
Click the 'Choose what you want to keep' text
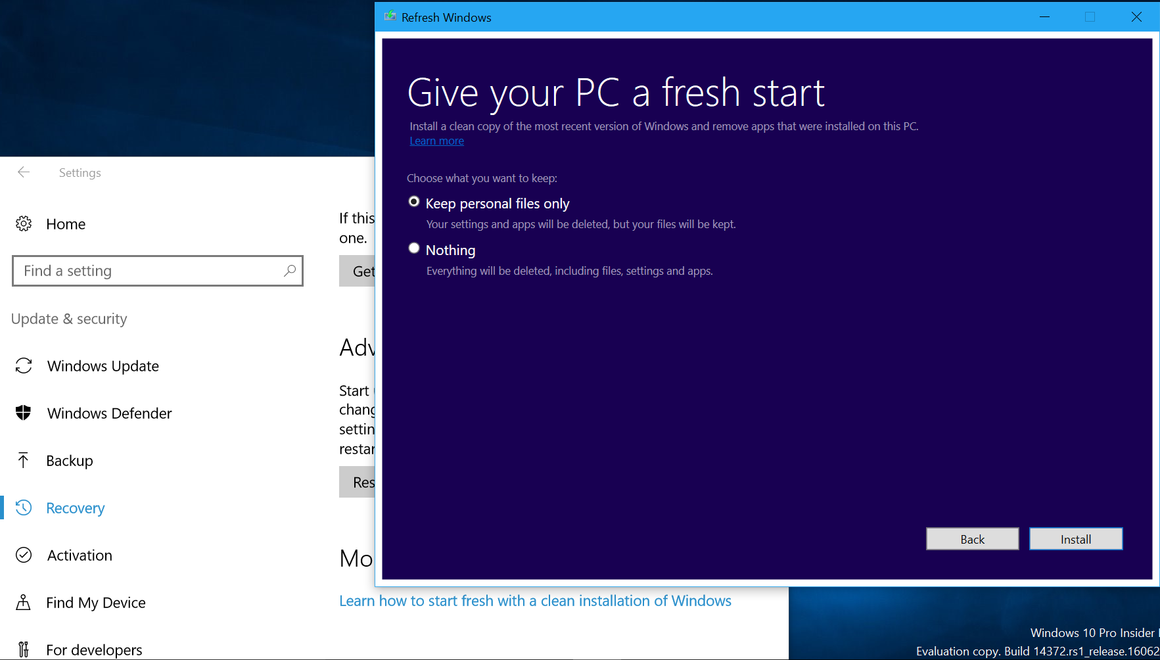482,178
